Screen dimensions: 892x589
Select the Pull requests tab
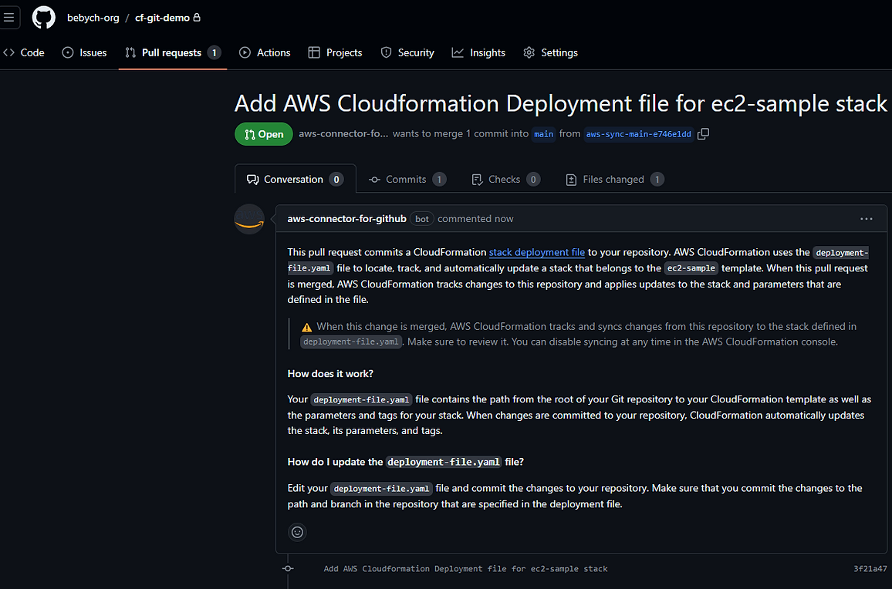pyautogui.click(x=172, y=52)
